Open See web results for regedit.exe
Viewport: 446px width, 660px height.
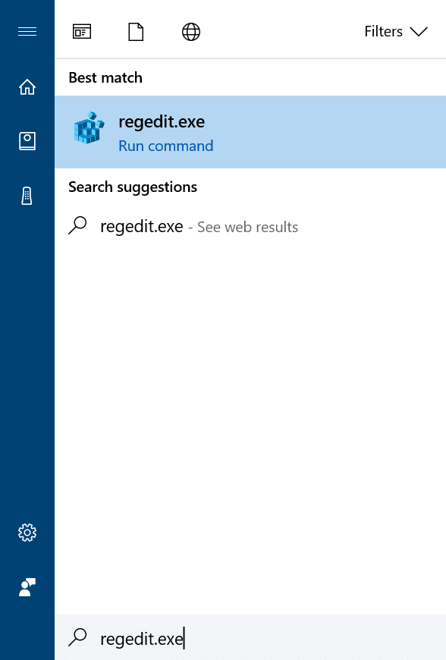247,226
